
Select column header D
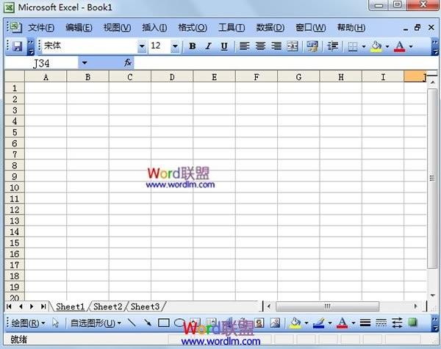(x=172, y=76)
